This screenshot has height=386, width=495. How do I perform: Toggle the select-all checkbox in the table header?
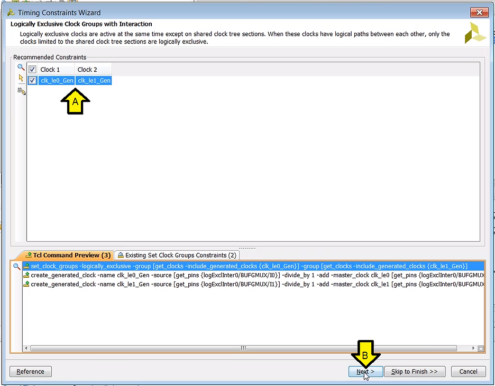click(32, 69)
